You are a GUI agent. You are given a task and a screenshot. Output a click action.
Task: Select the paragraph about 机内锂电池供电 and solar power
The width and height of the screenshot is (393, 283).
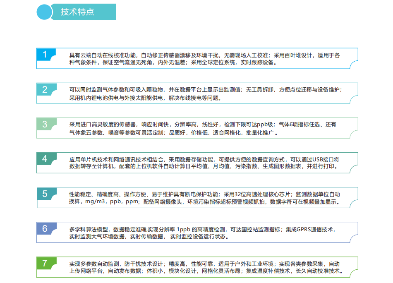pos(204,94)
